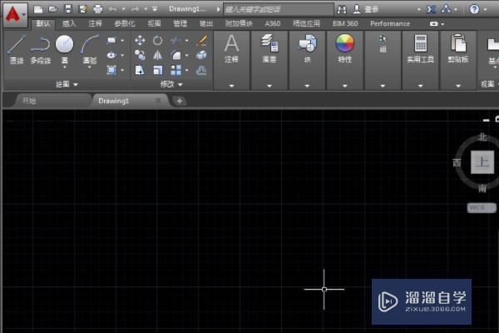Add a new drawing tab with plus button
Image resolution: width=499 pixels, height=333 pixels.
click(180, 102)
